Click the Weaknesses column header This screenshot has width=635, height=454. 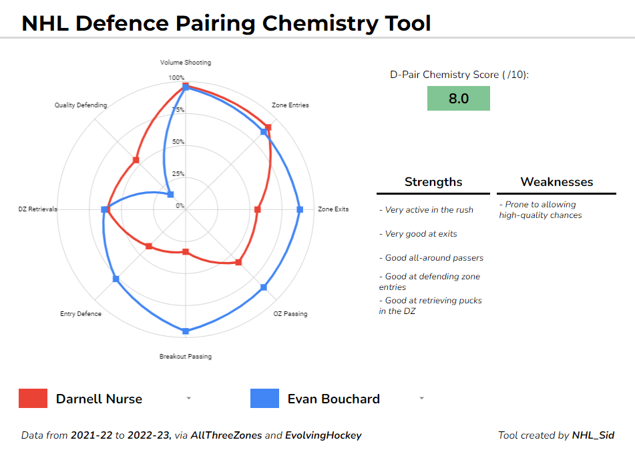556,182
